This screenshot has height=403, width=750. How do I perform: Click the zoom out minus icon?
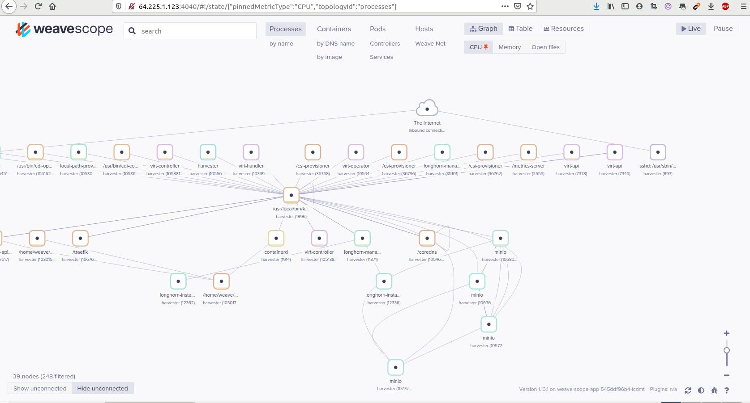(727, 375)
